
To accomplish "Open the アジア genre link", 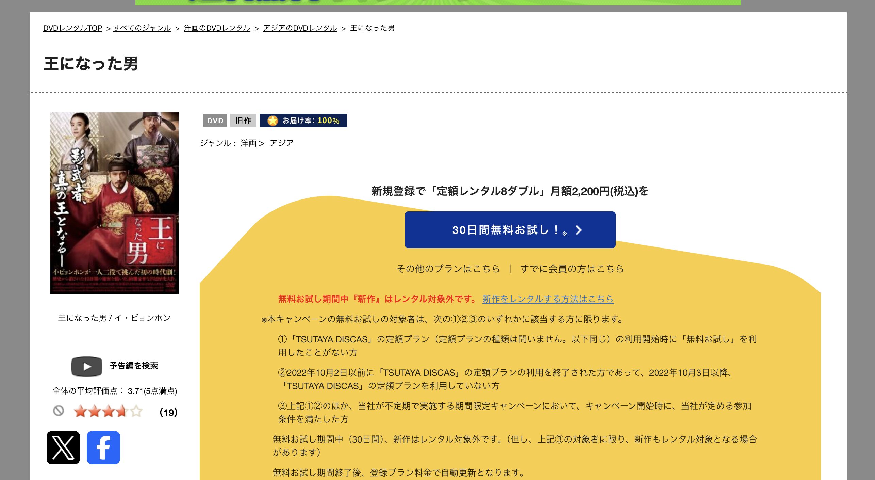I will [282, 143].
